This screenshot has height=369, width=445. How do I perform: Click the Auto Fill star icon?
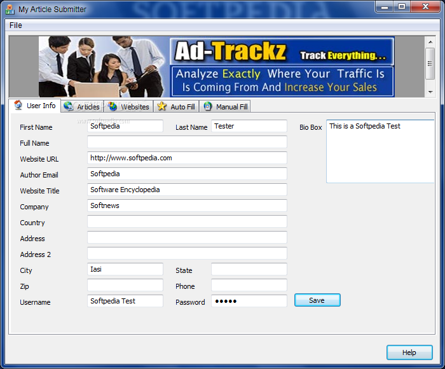pos(161,106)
